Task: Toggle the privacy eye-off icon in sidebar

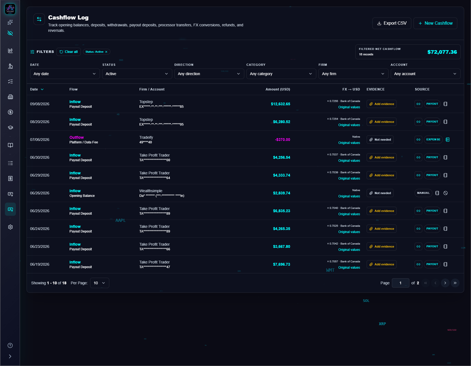Action: pyautogui.click(x=10, y=33)
